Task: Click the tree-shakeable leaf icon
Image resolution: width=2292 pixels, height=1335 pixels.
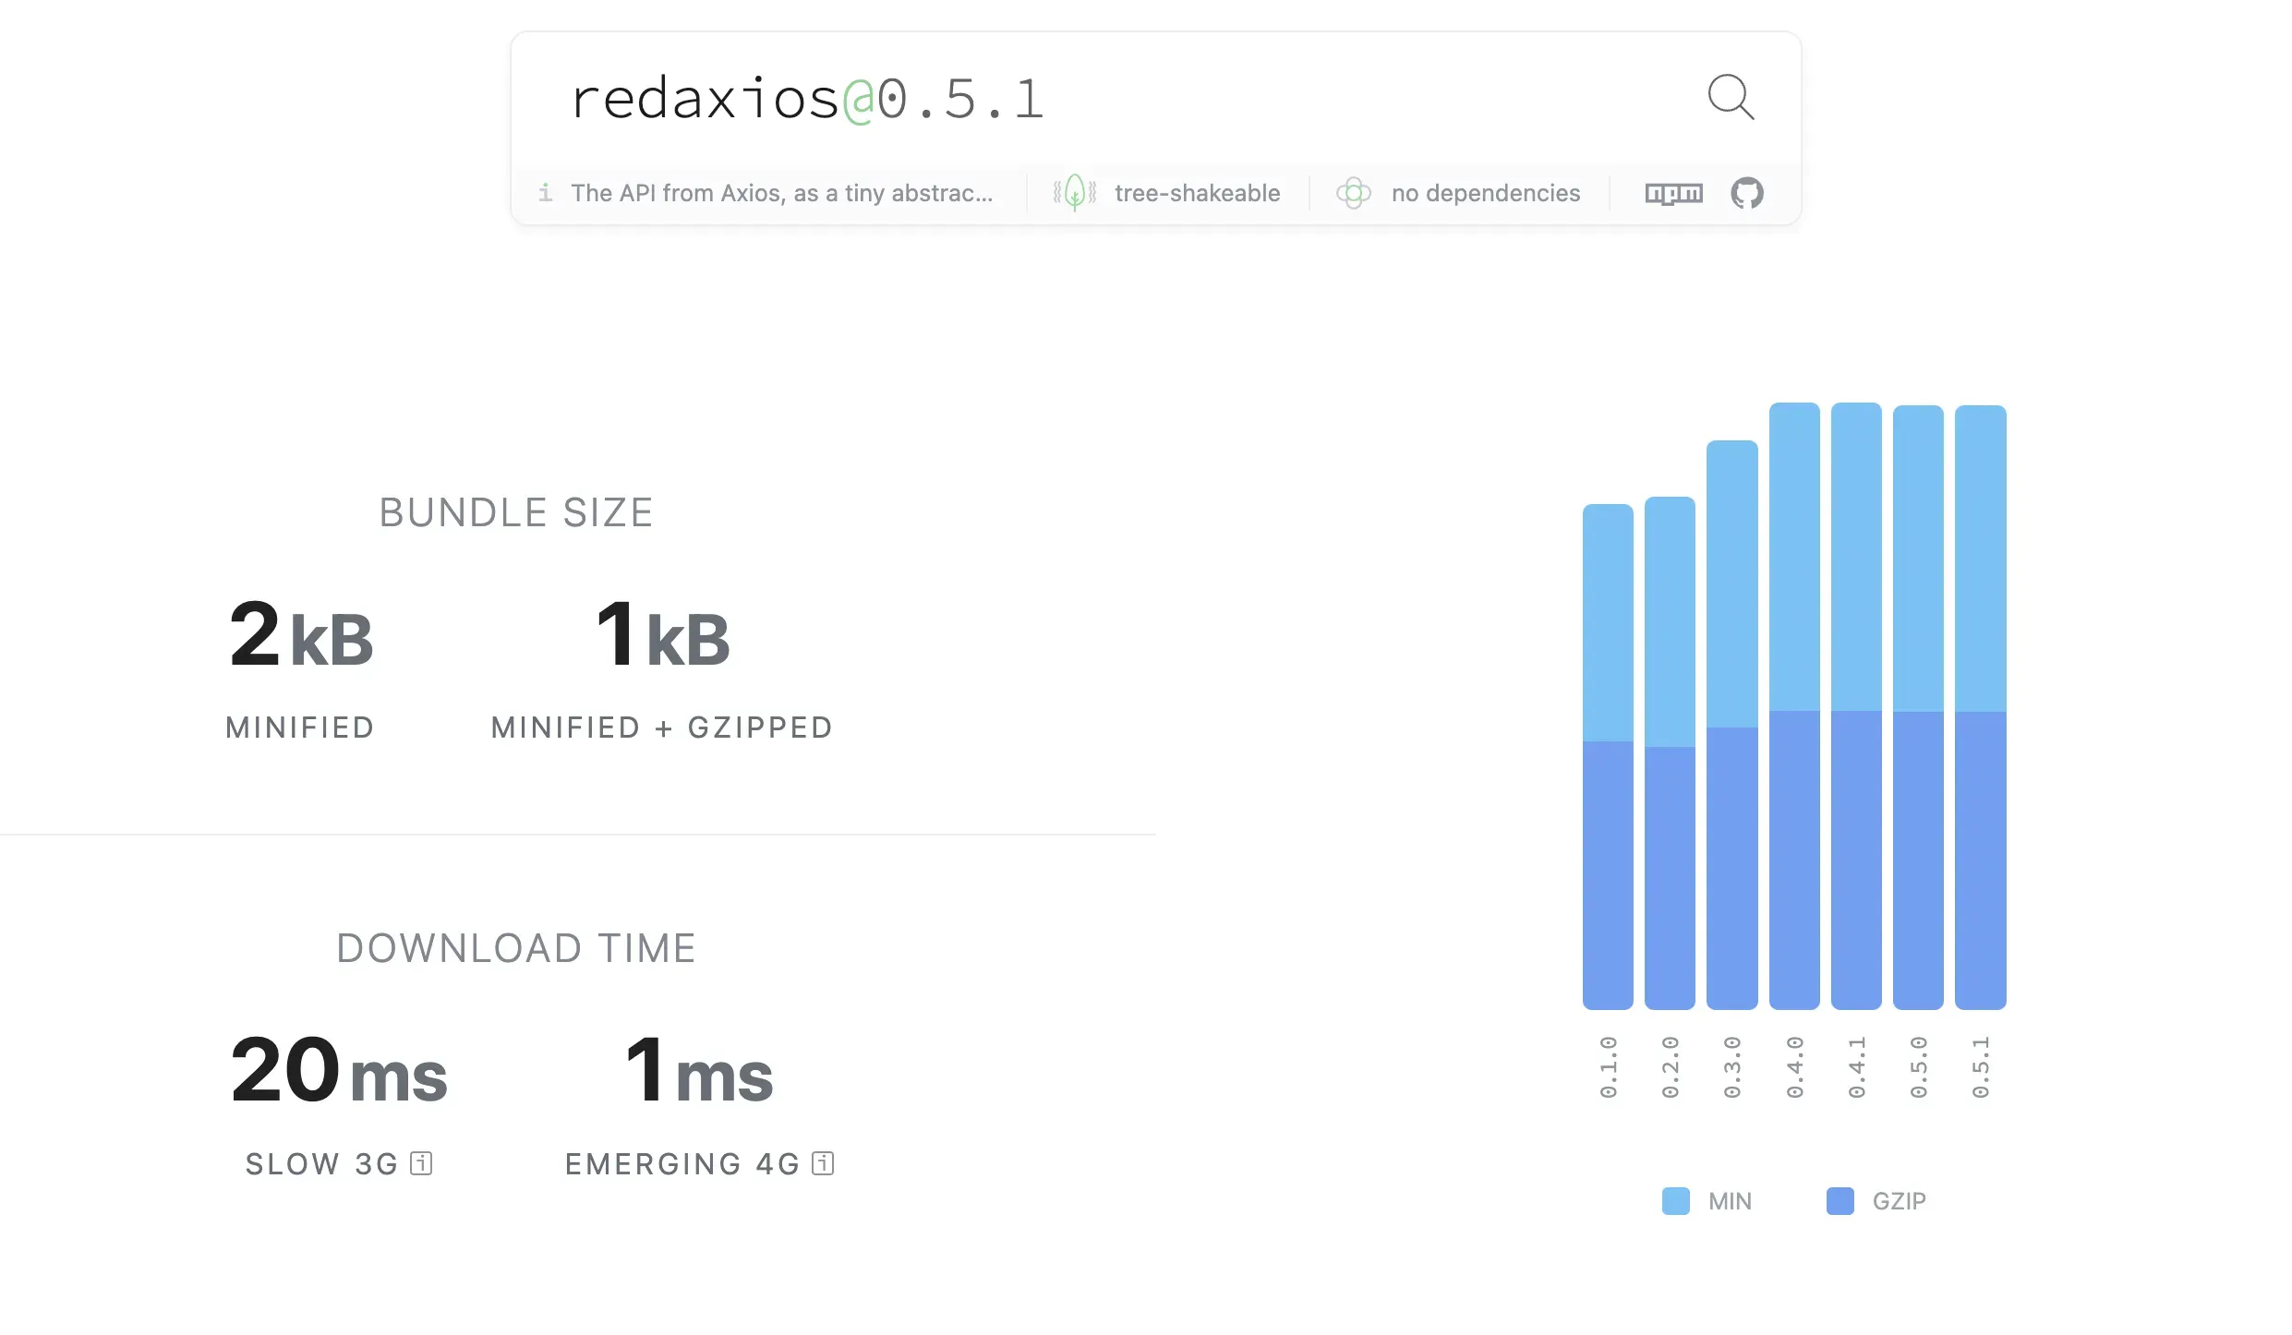Action: (x=1074, y=193)
